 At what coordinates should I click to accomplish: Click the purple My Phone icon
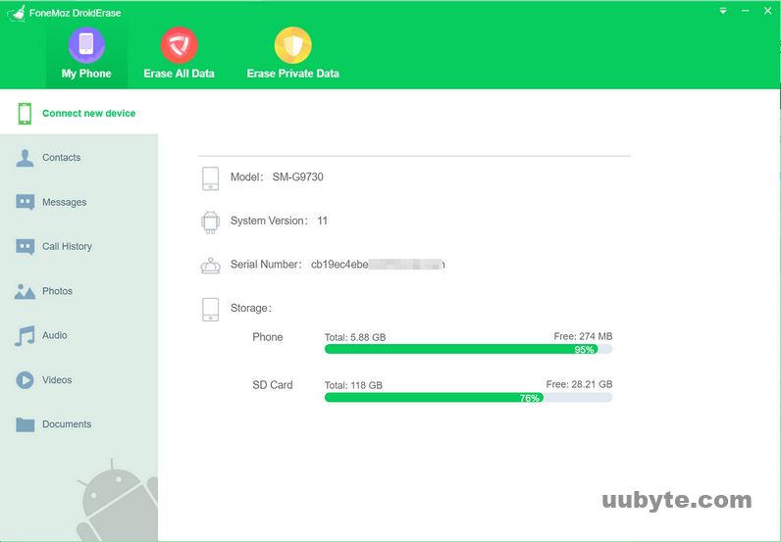pos(86,45)
